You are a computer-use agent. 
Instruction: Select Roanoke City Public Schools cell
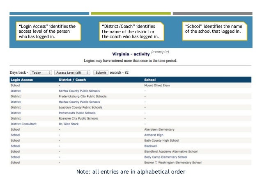(78, 118)
